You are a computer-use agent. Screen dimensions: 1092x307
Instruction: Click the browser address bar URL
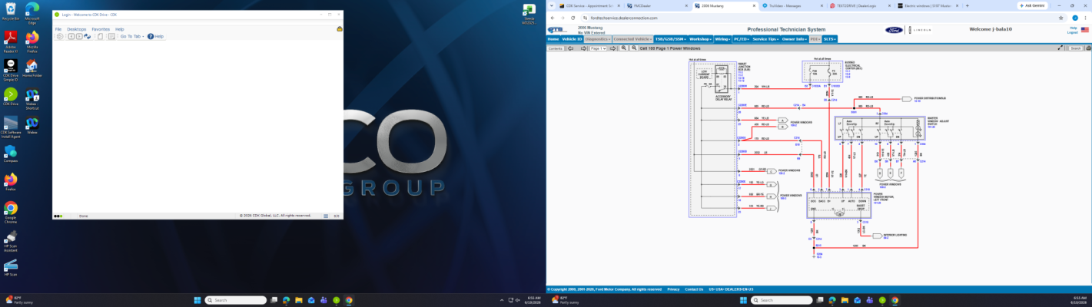pos(623,18)
